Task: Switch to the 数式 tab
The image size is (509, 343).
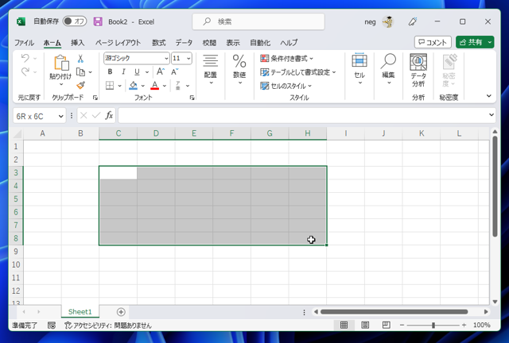Action: 159,43
